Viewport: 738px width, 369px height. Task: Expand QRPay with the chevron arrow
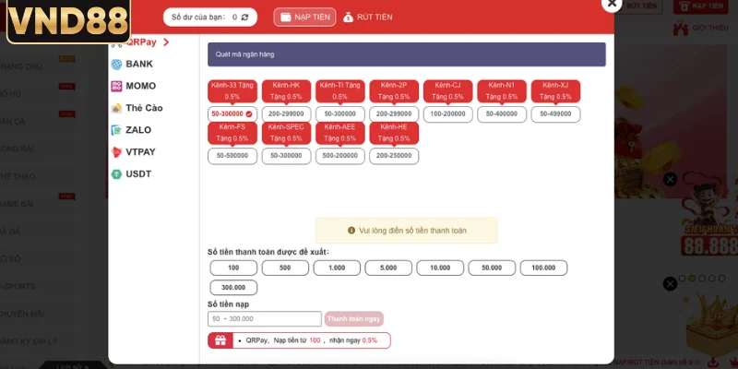click(166, 42)
